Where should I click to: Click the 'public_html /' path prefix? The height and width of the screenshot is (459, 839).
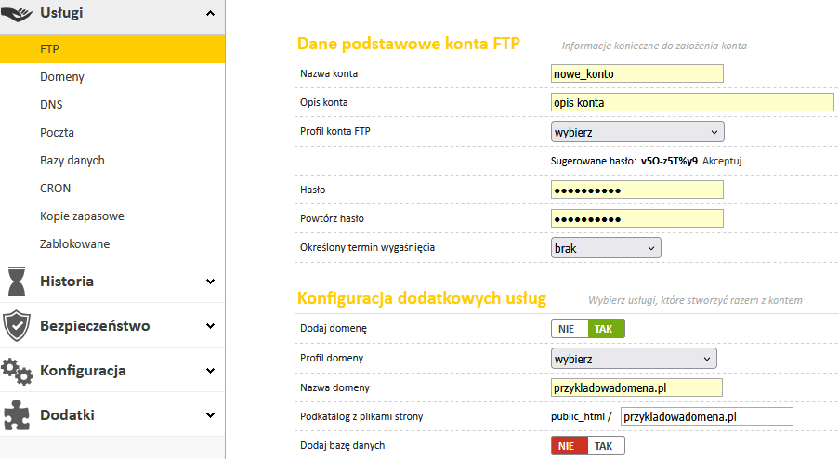(581, 417)
